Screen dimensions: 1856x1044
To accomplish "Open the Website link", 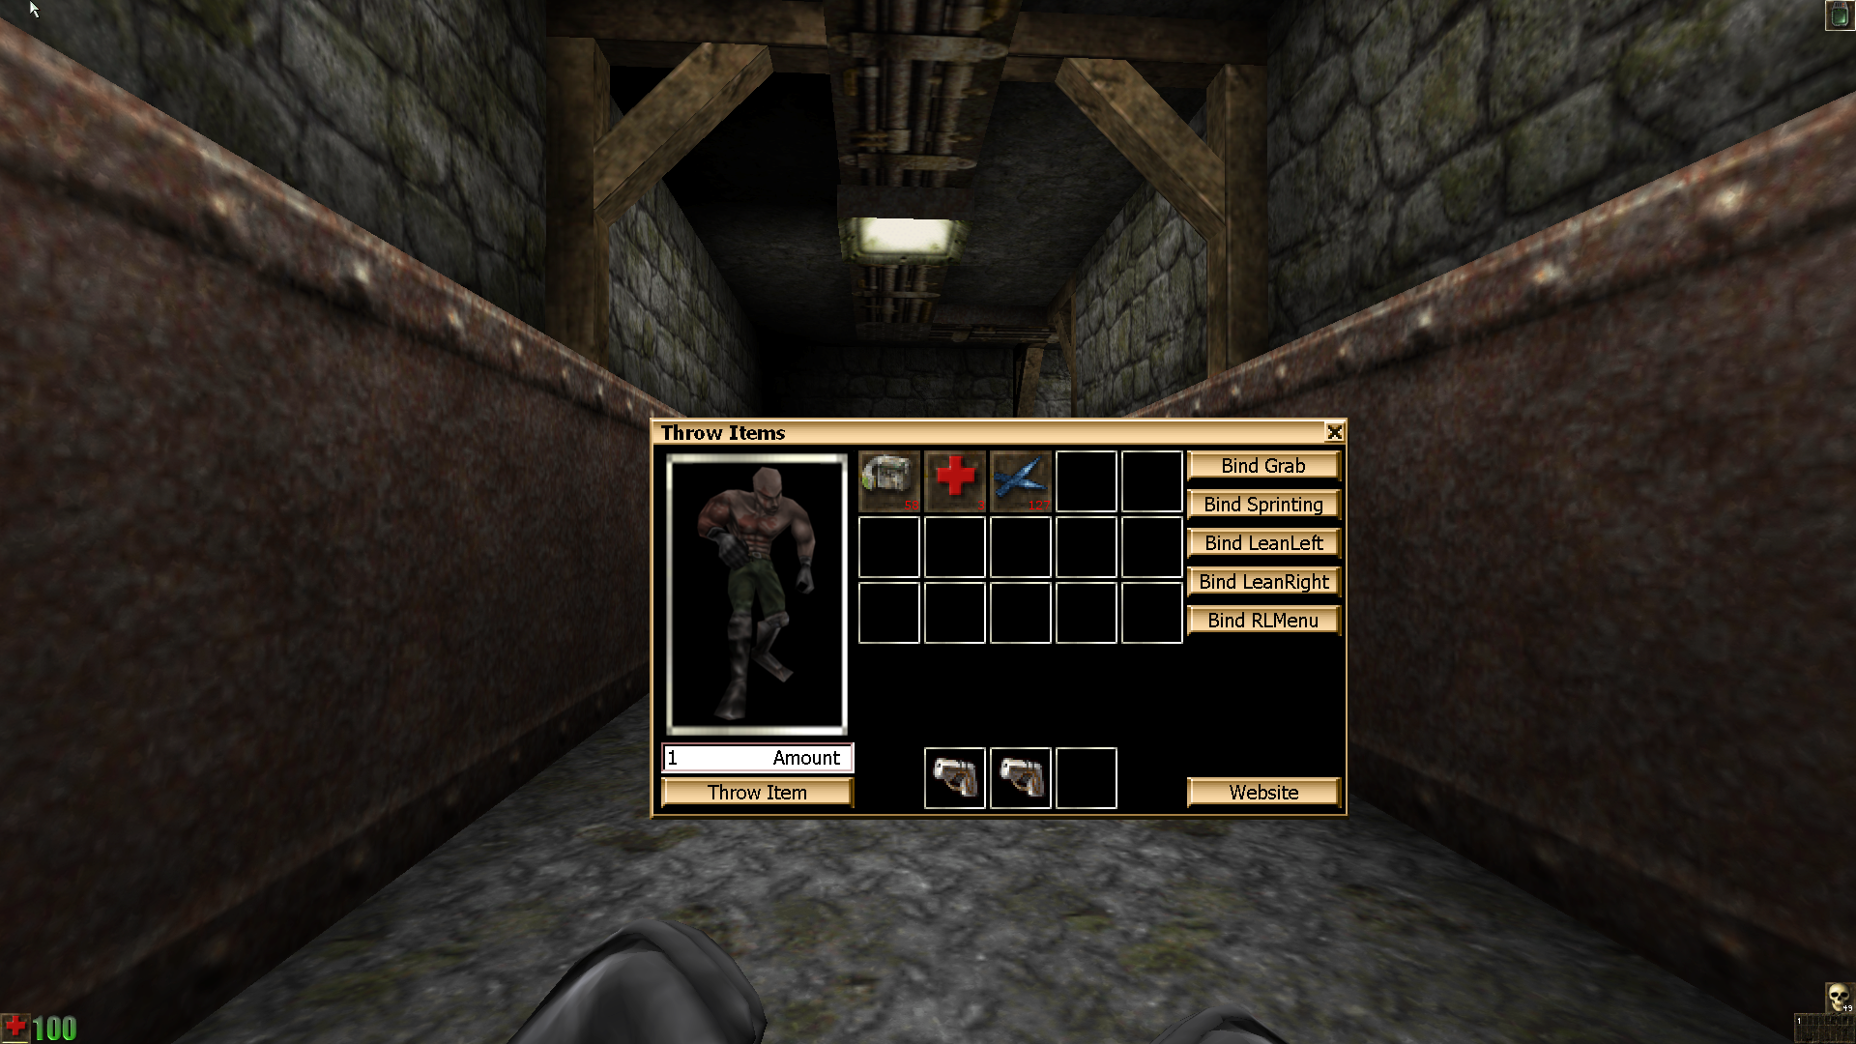I will tap(1263, 792).
